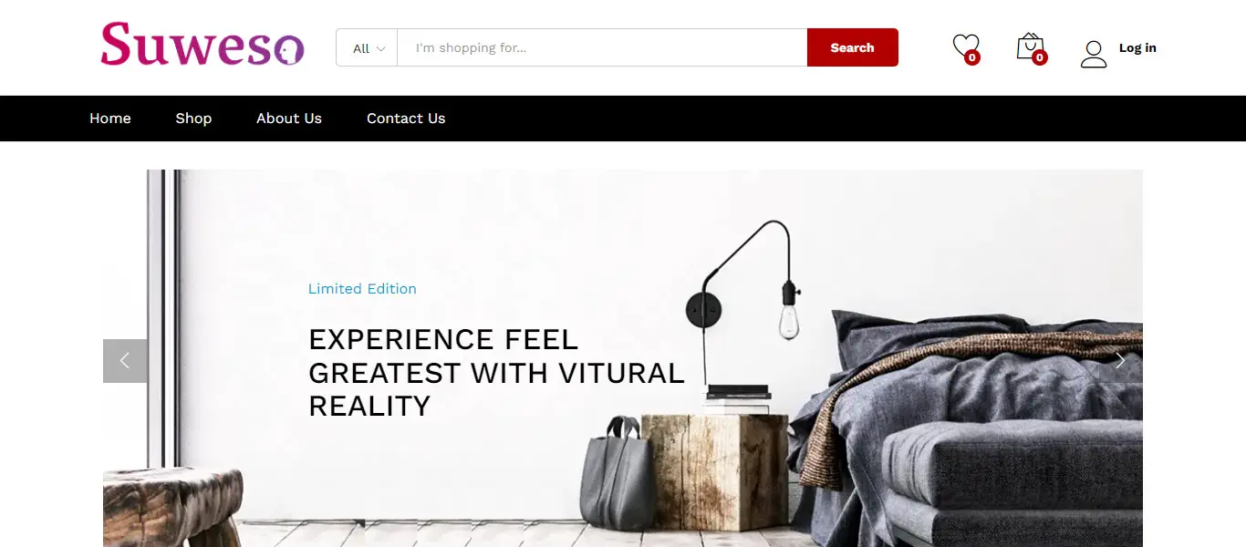Focus the "I'm shopping for..." search field
The height and width of the screenshot is (547, 1246).
(x=602, y=47)
